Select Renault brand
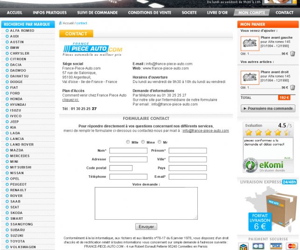 [x=18, y=190]
